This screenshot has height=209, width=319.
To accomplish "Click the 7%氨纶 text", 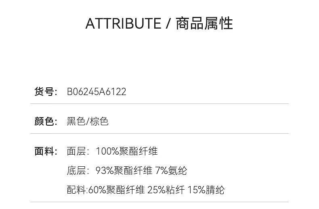I will [x=171, y=170].
